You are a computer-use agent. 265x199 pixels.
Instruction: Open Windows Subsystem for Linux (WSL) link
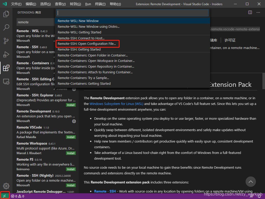[116, 104]
